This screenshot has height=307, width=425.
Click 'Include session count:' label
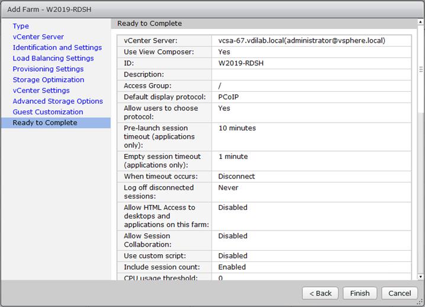(x=162, y=267)
